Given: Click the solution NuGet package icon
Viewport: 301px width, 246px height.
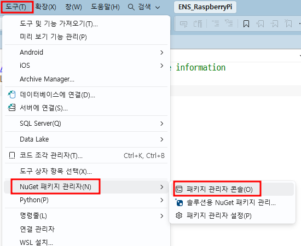Looking at the screenshot, I should [179, 202].
